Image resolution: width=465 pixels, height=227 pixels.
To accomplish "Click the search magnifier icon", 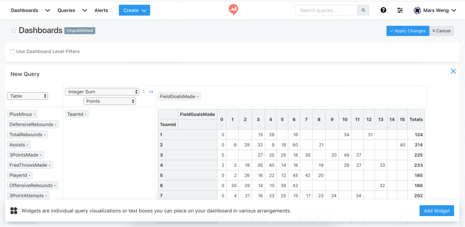I will (363, 10).
